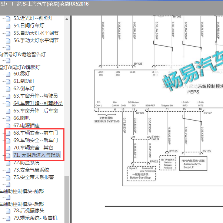Open tree entry 56.手动大灯水平调节
Image resolution: width=223 pixels, height=223 pixels.
[x=36, y=40]
